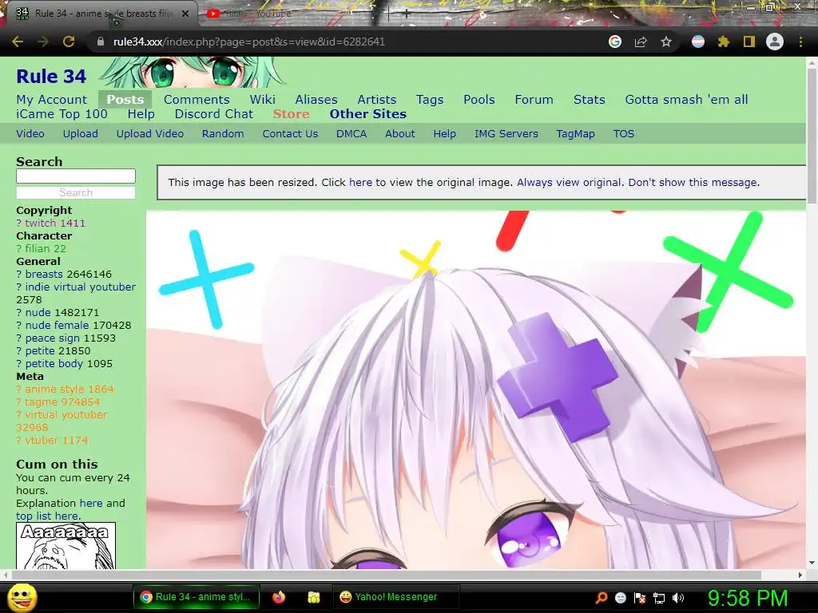The width and height of the screenshot is (818, 613).
Task: Click the browser forward arrow
Action: 43,42
